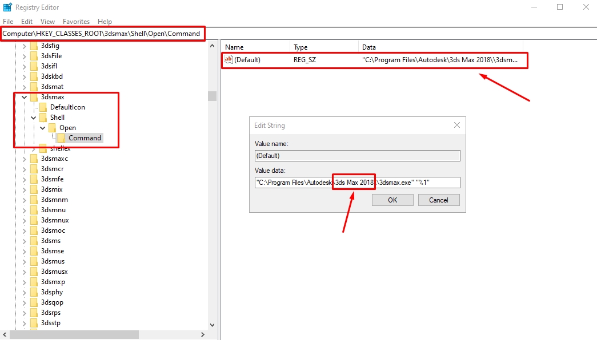Click the Command folder icon
This screenshot has height=340, width=597.
click(62, 138)
